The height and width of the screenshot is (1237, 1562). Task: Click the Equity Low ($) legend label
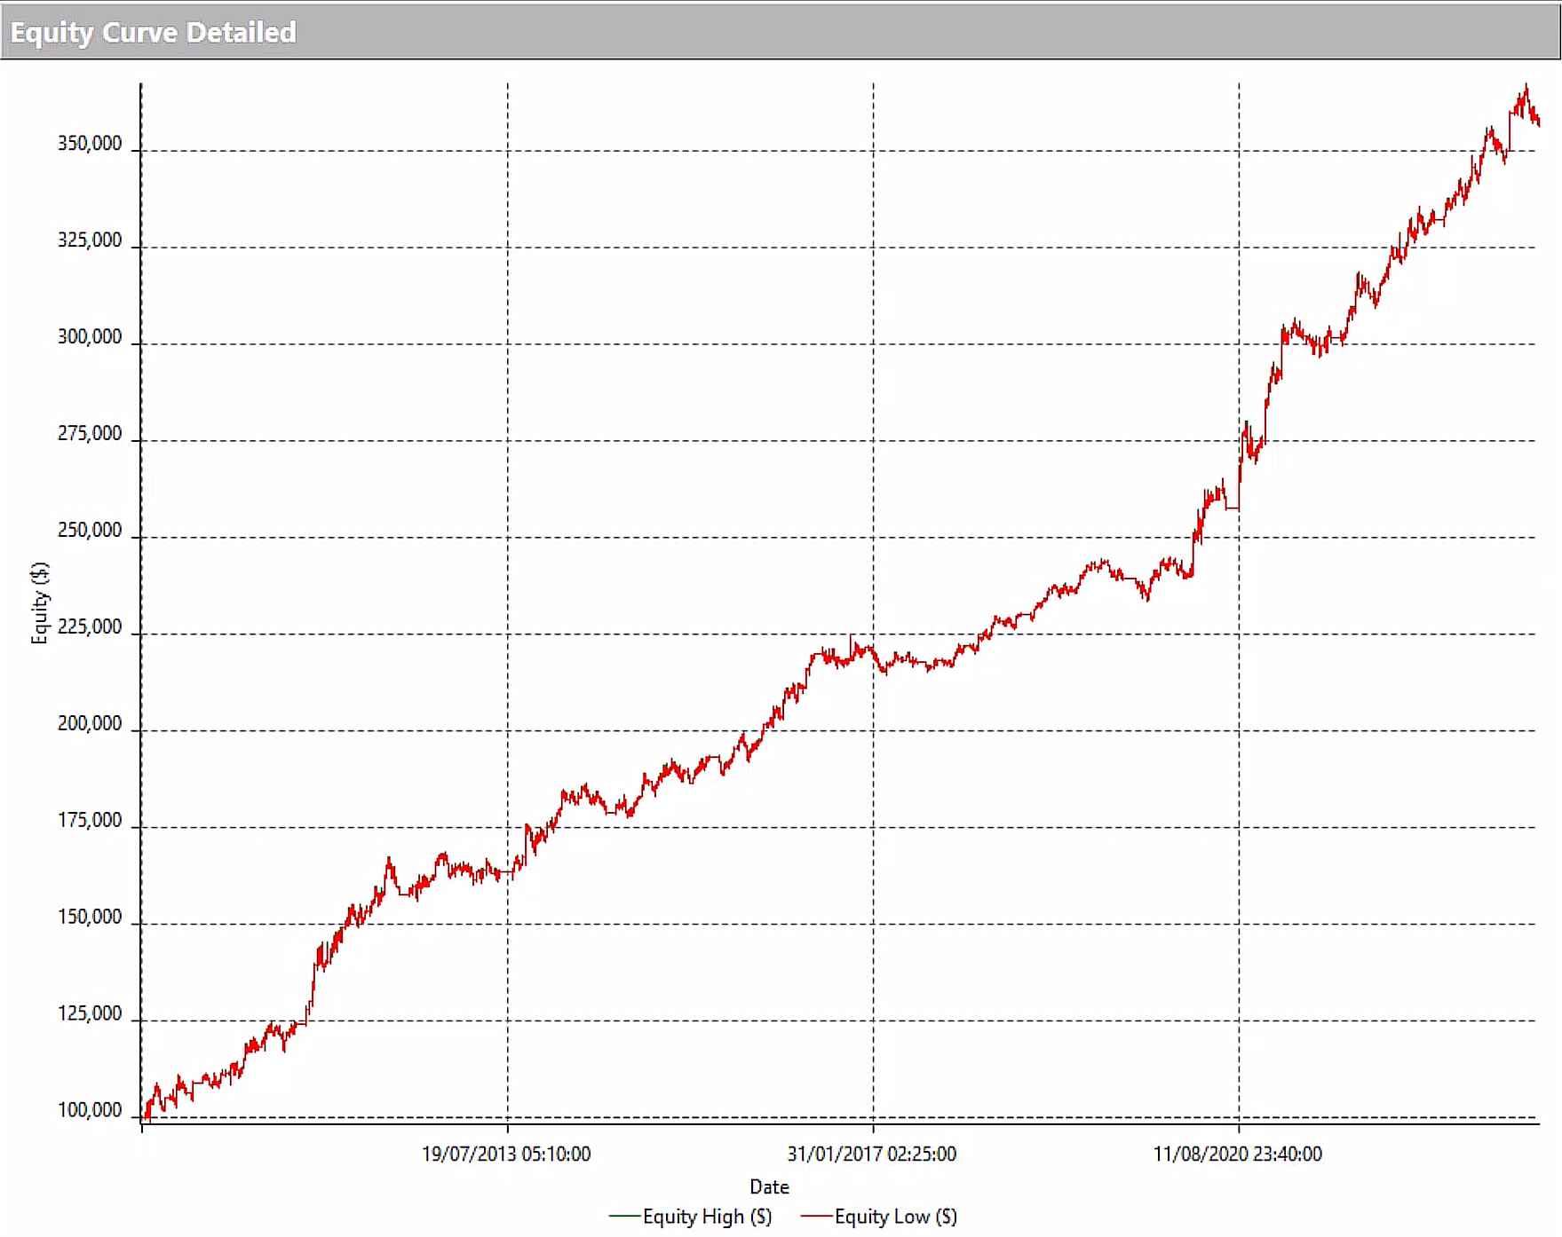[895, 1217]
